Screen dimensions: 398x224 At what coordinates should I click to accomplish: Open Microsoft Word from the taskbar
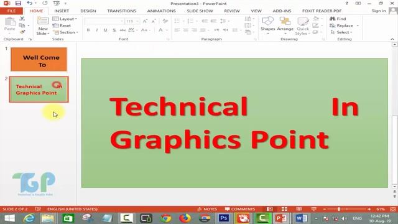pyautogui.click(x=301, y=218)
